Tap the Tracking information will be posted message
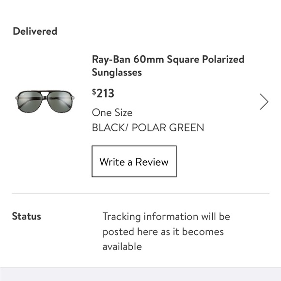The width and height of the screenshot is (281, 281). (166, 232)
